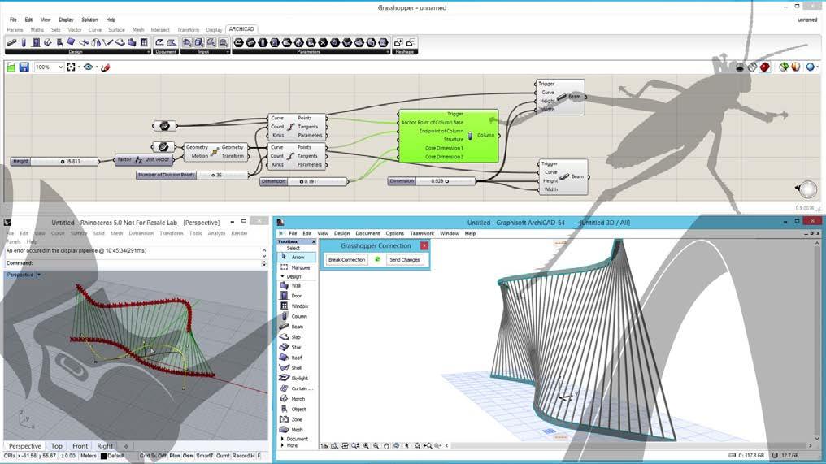Expand the More group in ArchiCAD Toolbox
The image size is (826, 464).
[282, 445]
